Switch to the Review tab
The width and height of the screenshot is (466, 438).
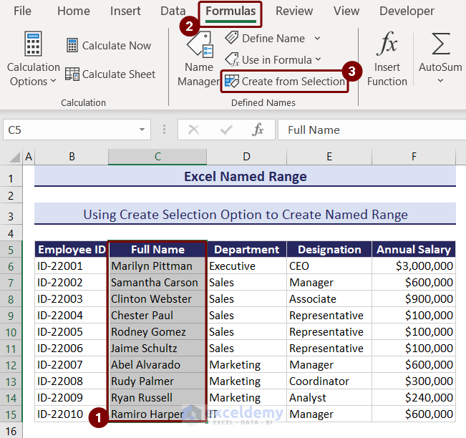pyautogui.click(x=294, y=11)
